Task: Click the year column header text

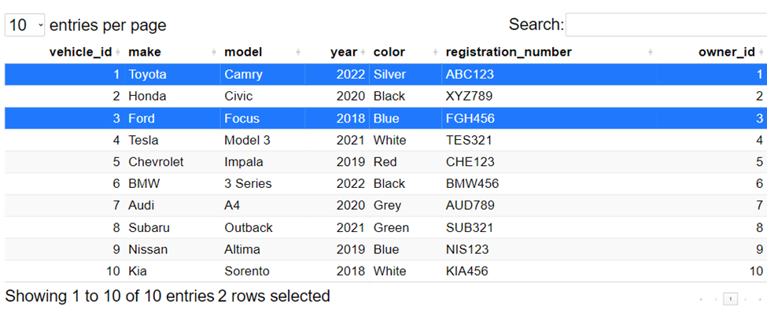Action: pyautogui.click(x=343, y=52)
